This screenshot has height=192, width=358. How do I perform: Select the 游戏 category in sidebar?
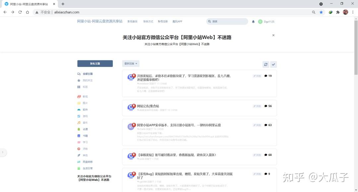83,116
